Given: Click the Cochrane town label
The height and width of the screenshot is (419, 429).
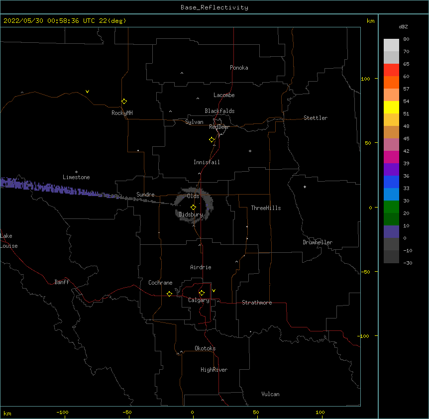Looking at the screenshot, I should (x=160, y=283).
